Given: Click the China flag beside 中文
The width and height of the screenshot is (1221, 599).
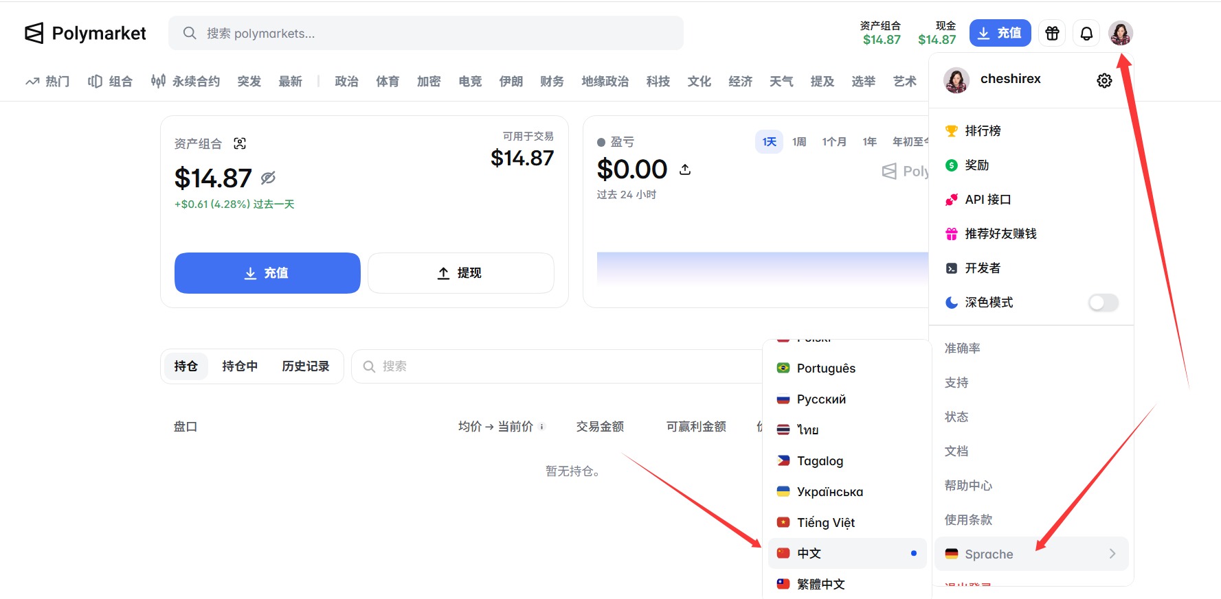Looking at the screenshot, I should click(x=783, y=553).
